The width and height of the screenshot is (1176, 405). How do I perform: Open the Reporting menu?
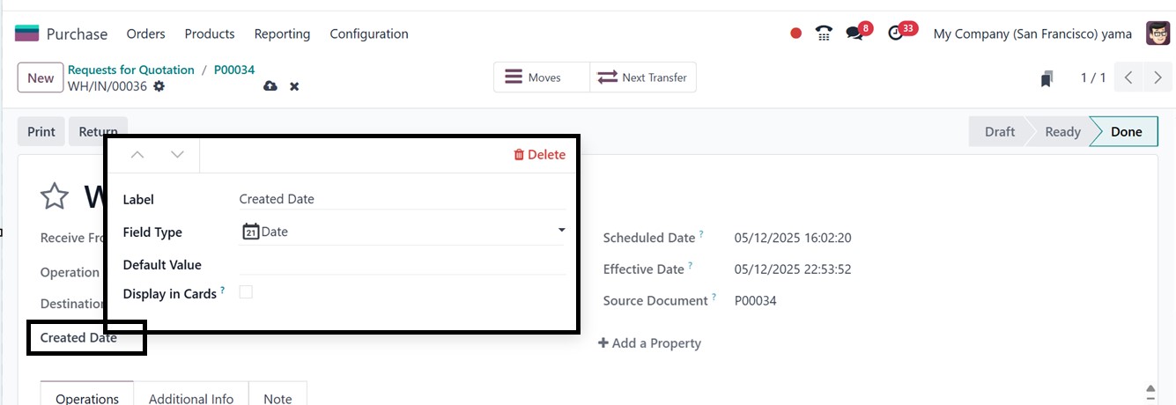point(282,33)
